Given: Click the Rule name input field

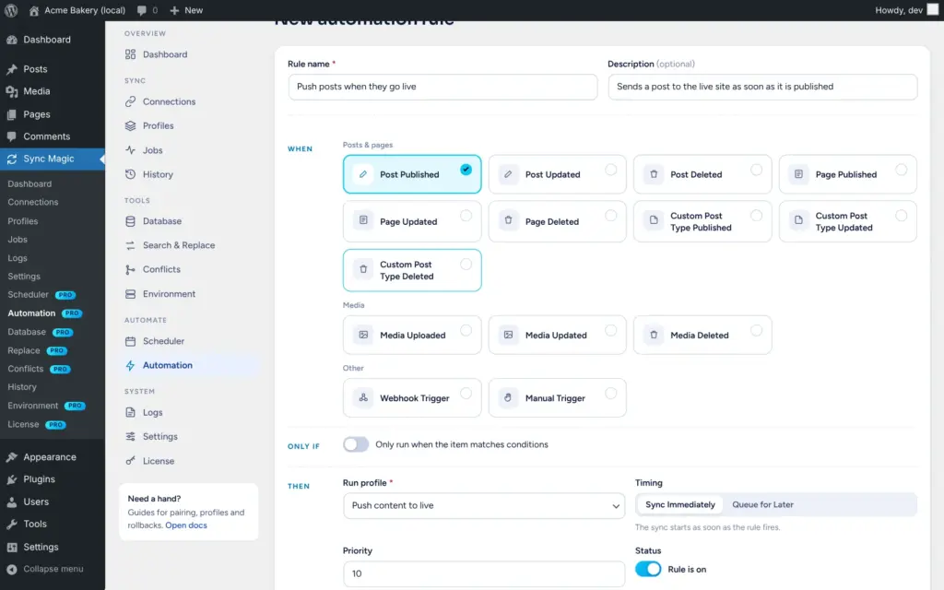Looking at the screenshot, I should 442,87.
